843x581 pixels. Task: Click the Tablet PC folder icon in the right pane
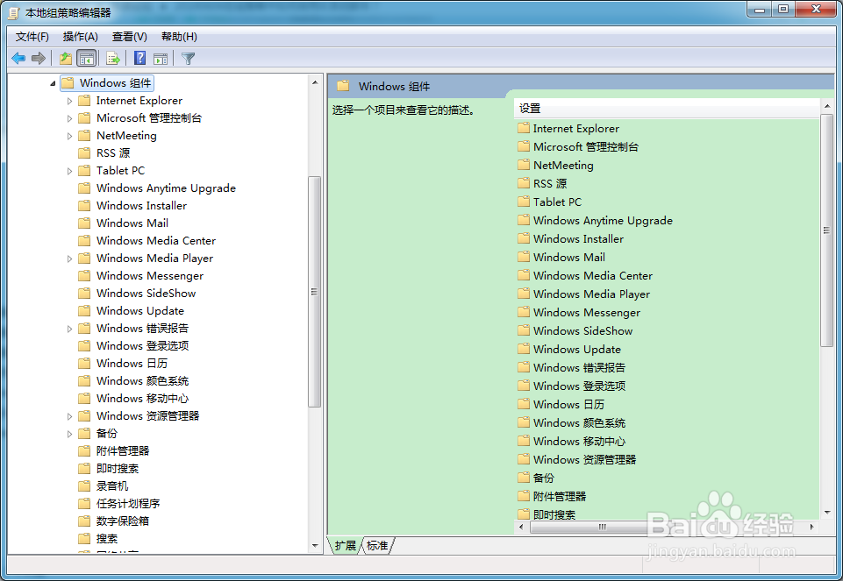(524, 202)
